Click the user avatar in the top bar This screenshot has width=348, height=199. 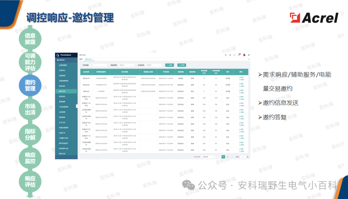point(244,55)
